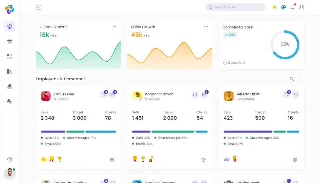Open the apps grid icon in header
320x183 pixels.
tap(301, 7)
